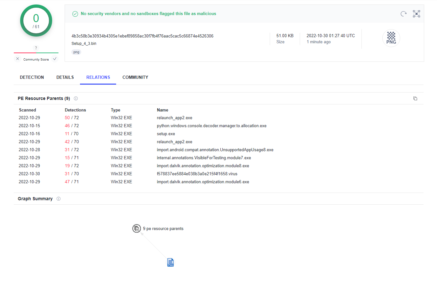Click the PE Resource Parents (9) heading

pyautogui.click(x=44, y=99)
